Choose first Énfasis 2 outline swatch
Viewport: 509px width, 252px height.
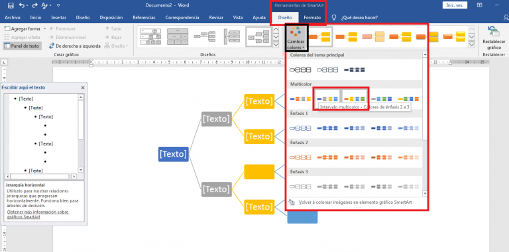(x=300, y=157)
